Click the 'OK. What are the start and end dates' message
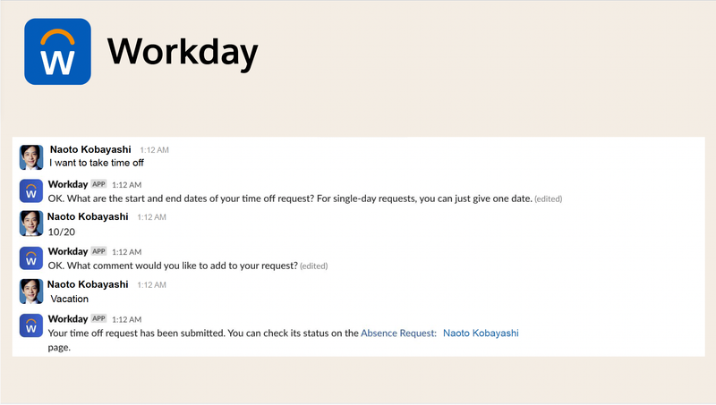This screenshot has height=405, width=716. coord(290,198)
